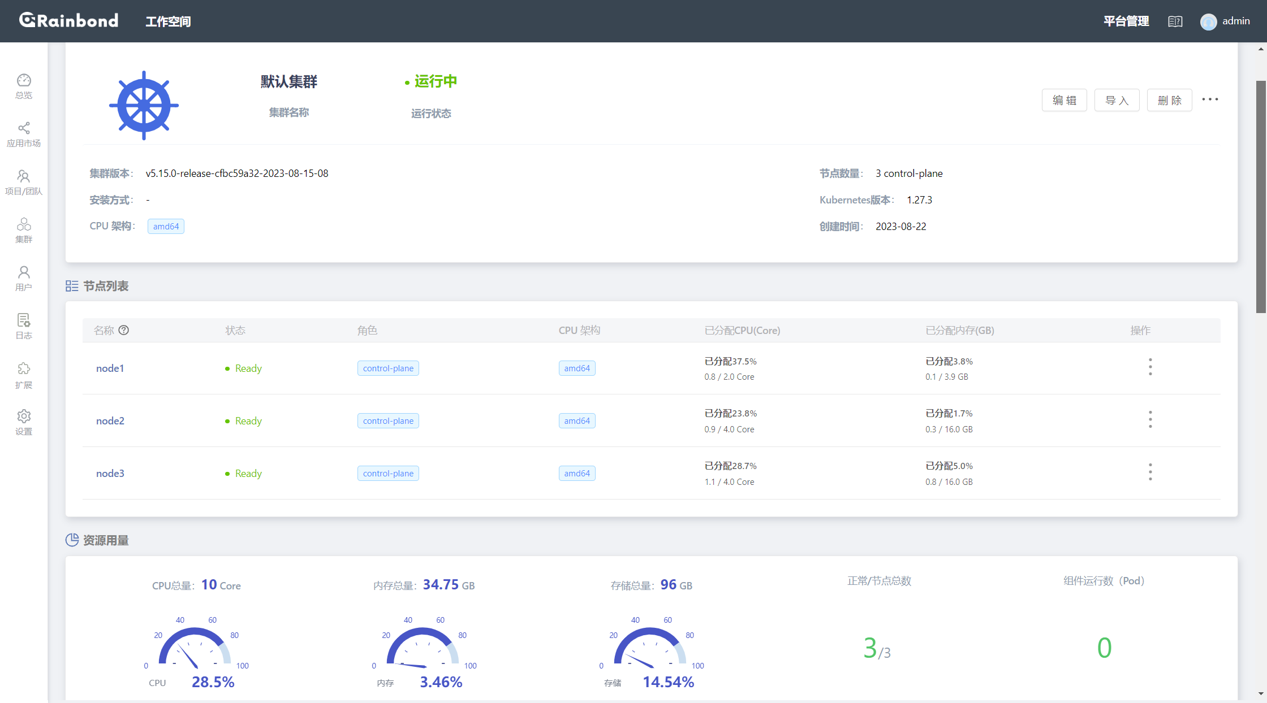Open more actions menu for node2
The image size is (1267, 703).
[1150, 420]
